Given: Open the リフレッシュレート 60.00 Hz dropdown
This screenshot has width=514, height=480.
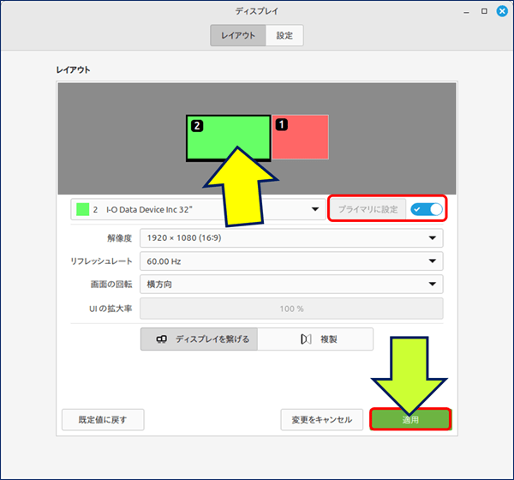Looking at the screenshot, I should [291, 261].
